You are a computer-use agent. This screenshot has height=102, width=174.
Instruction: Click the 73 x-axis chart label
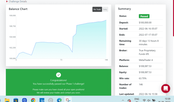click(61, 60)
